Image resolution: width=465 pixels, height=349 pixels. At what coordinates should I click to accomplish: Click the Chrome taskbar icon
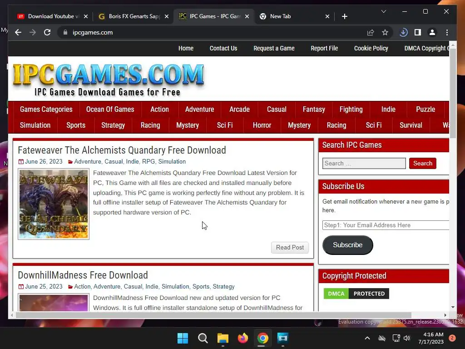pos(263,338)
